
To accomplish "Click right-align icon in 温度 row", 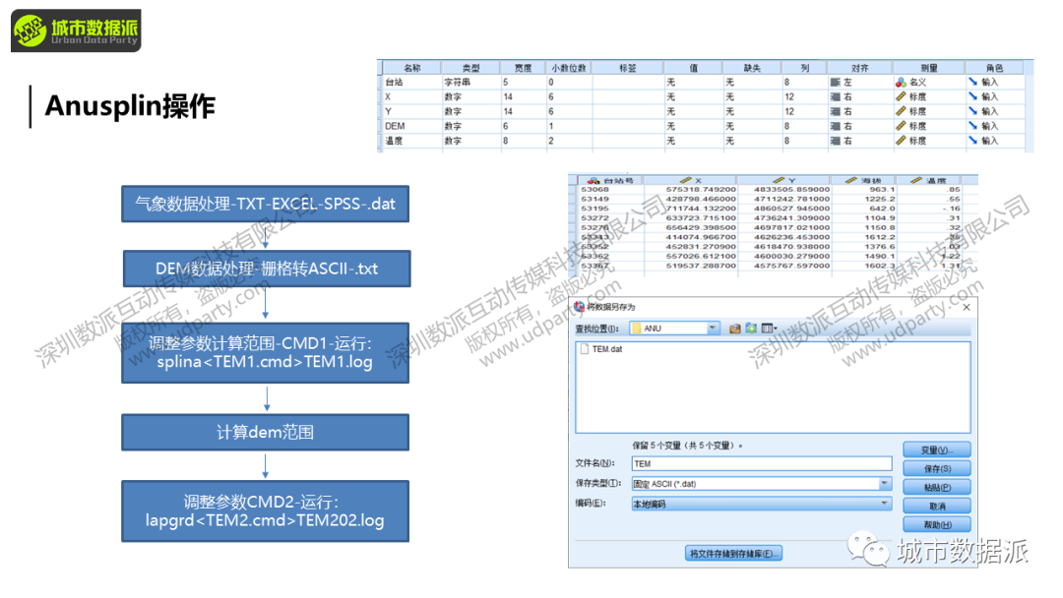I will [836, 141].
